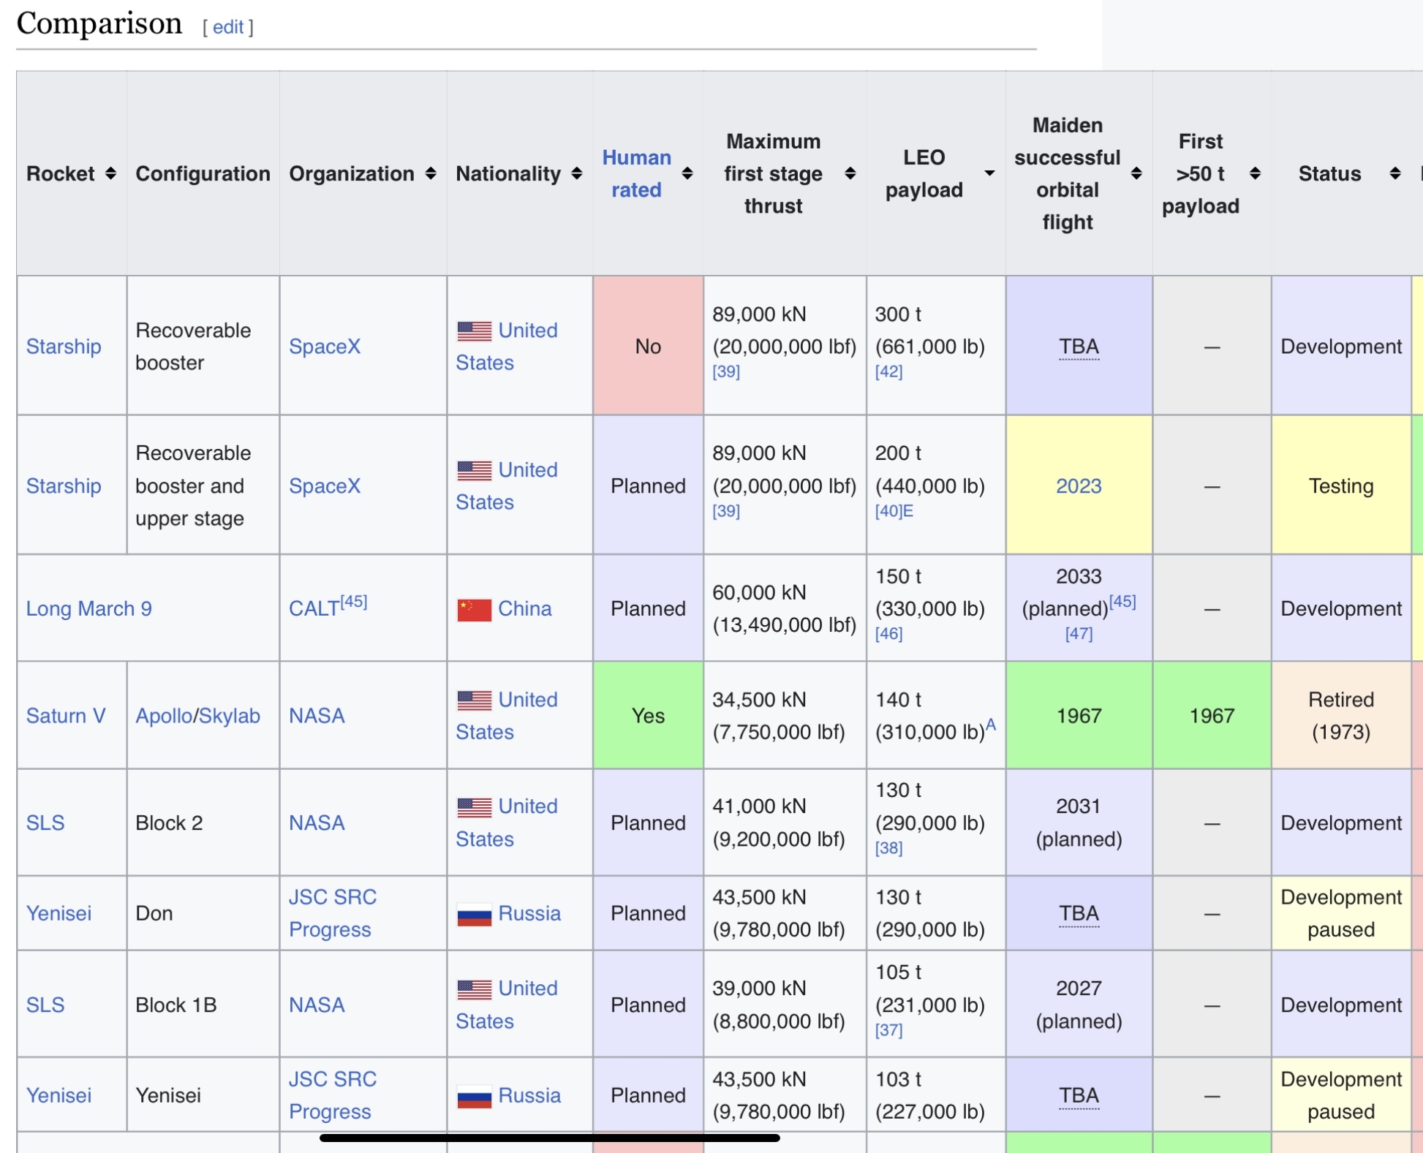Click the 2023 maiden flight link
Screen dimensions: 1423x1153
(x=1078, y=485)
